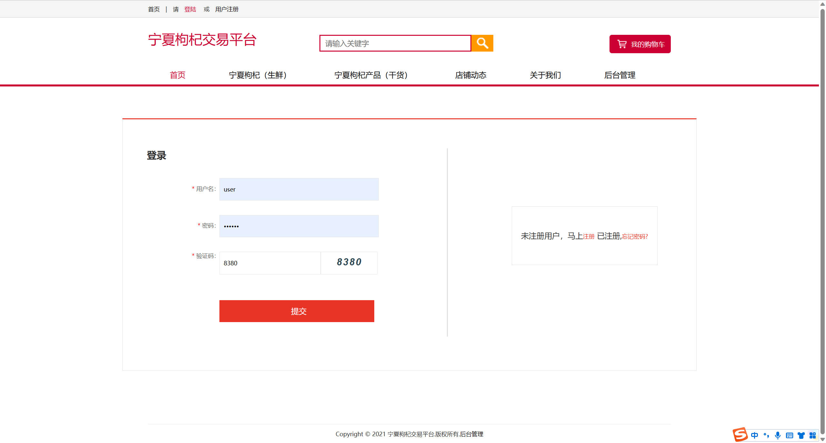Switch to the 宁夏枸杞（生鲜）tab
The width and height of the screenshot is (826, 443).
pos(258,75)
